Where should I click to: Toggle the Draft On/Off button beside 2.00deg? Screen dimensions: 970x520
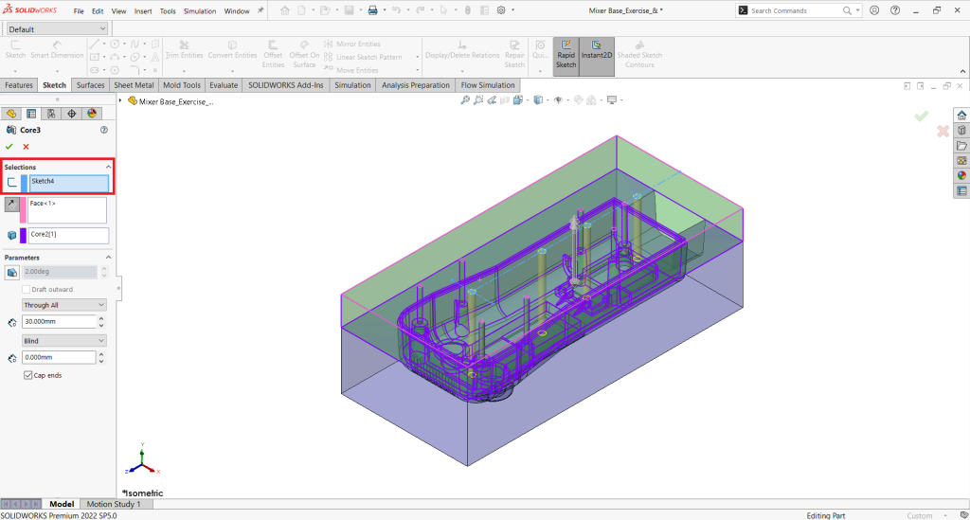point(11,272)
